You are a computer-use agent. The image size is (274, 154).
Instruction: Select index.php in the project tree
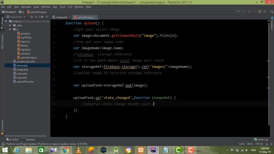coord(20,74)
